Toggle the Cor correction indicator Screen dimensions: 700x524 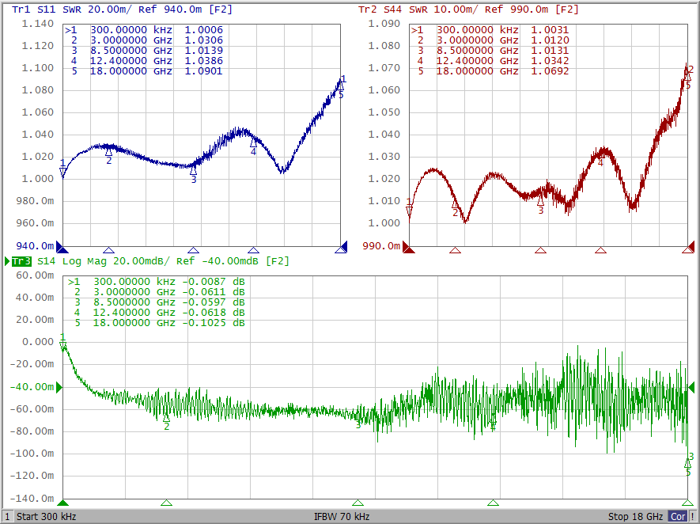pyautogui.click(x=678, y=516)
